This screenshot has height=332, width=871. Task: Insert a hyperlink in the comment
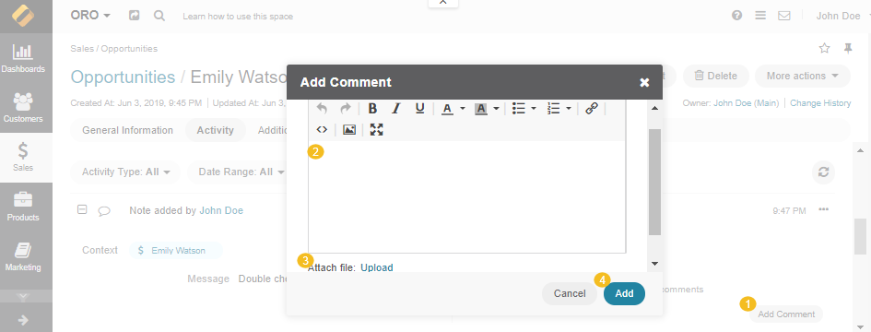[x=592, y=109]
